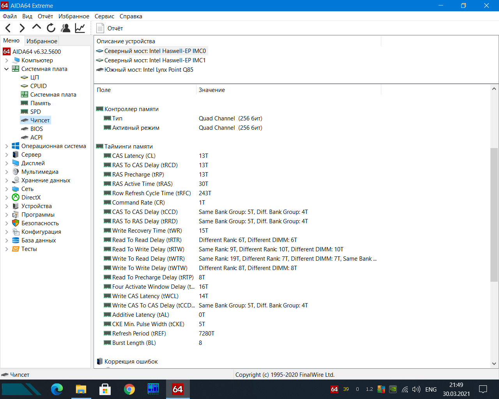Open the Справка menu

(131, 16)
